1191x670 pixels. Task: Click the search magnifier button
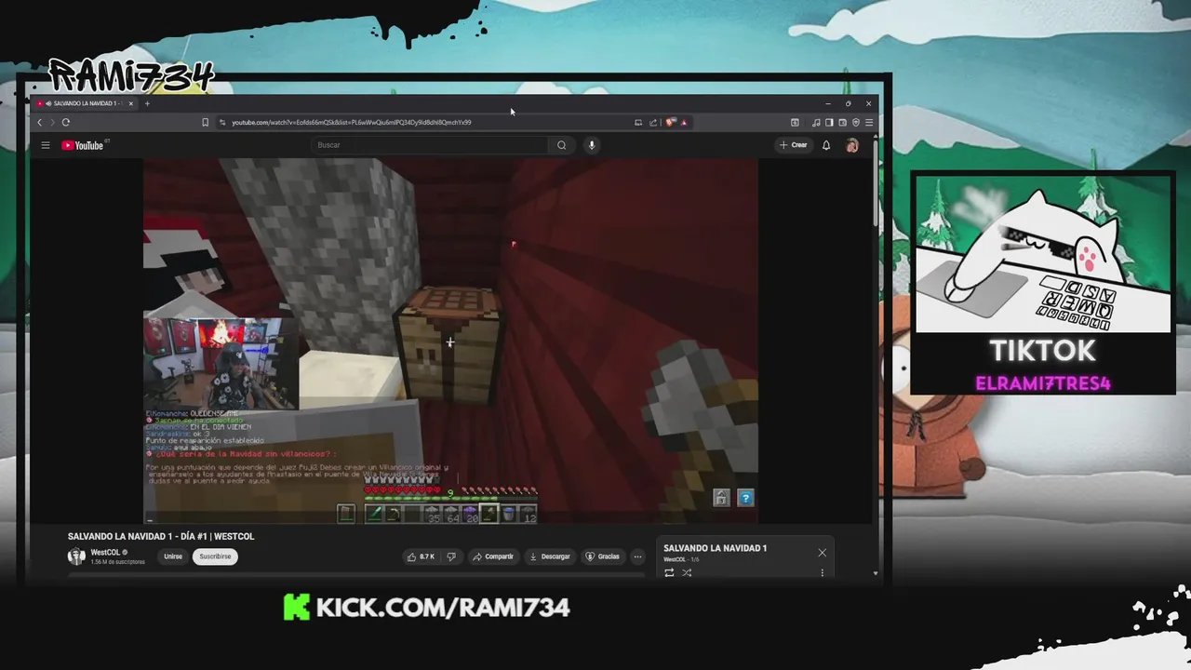point(561,145)
